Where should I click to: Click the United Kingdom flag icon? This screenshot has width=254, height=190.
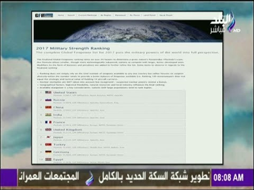click(x=48, y=130)
